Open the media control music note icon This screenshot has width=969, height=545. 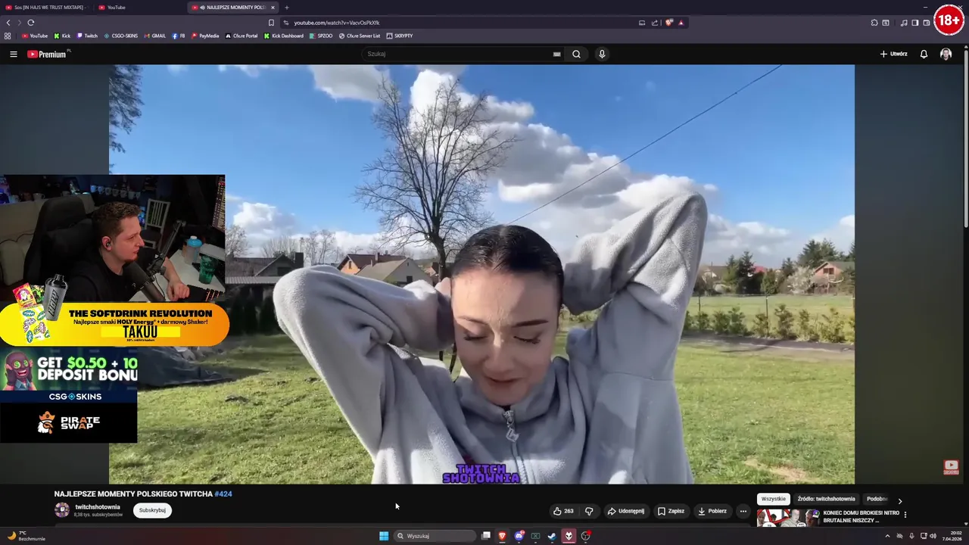coord(904,23)
